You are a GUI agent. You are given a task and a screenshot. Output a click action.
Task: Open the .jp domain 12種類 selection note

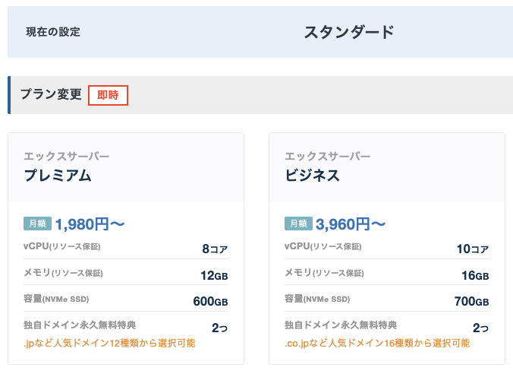(x=109, y=344)
